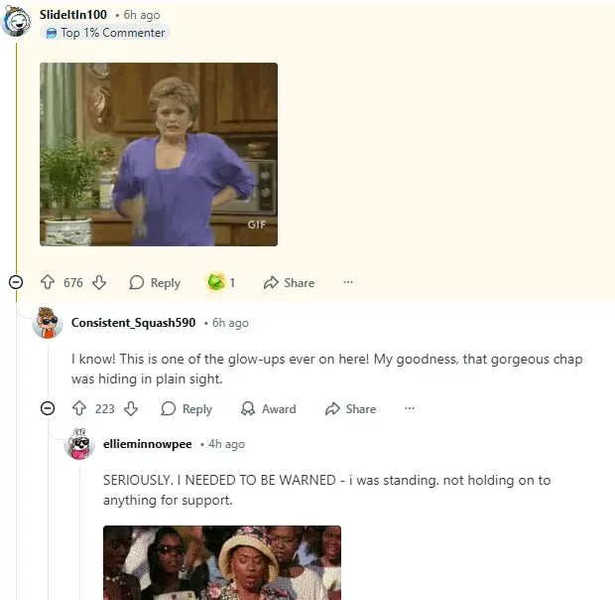Reply to SlideItIn100's comment

[155, 283]
